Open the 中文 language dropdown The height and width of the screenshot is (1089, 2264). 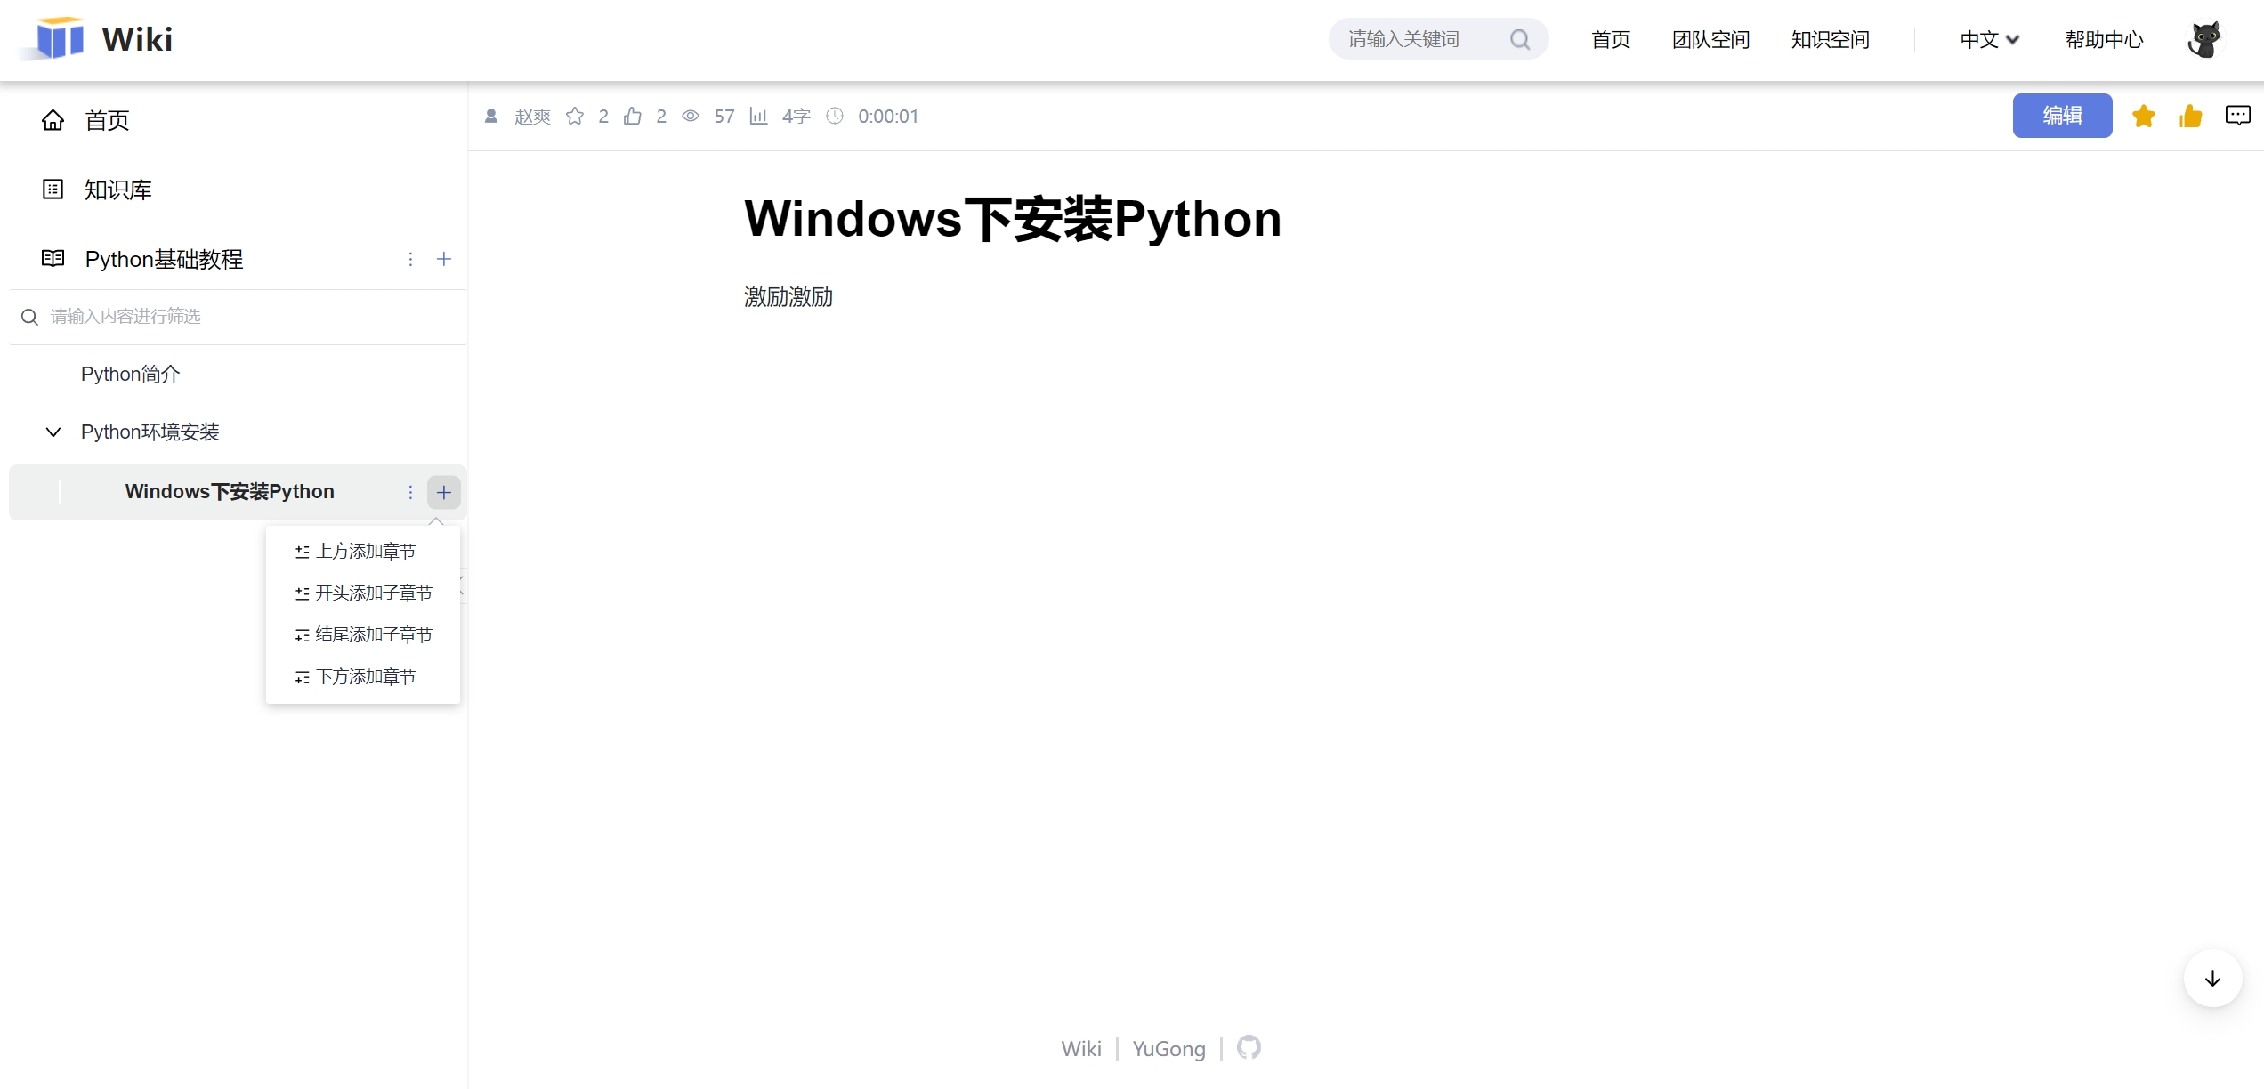(x=1989, y=40)
